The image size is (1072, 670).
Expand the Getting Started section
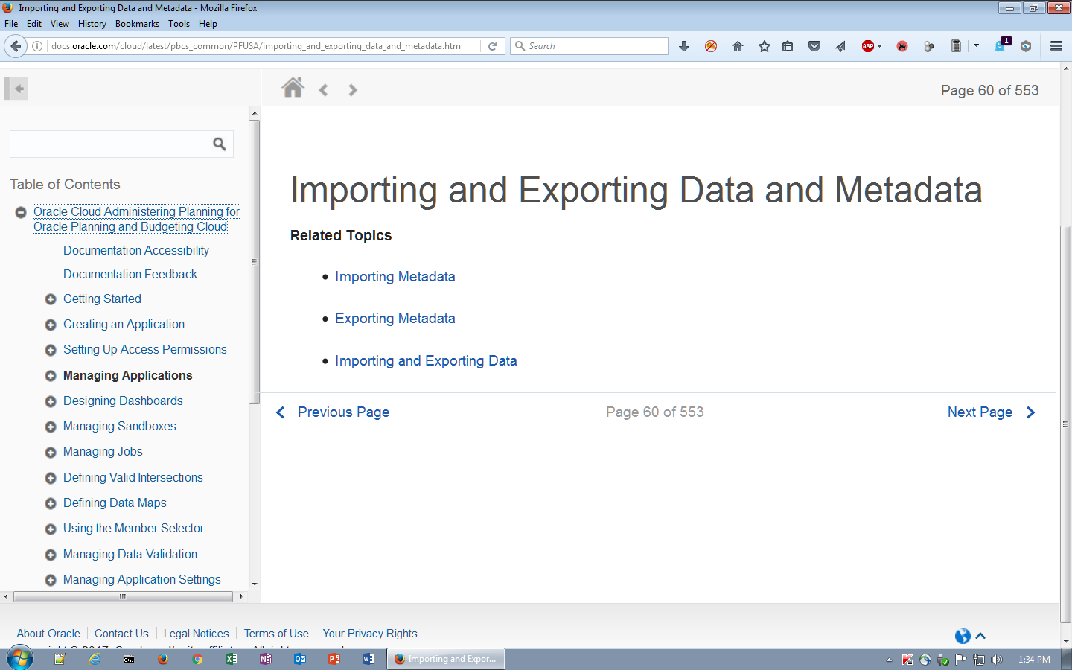51,299
